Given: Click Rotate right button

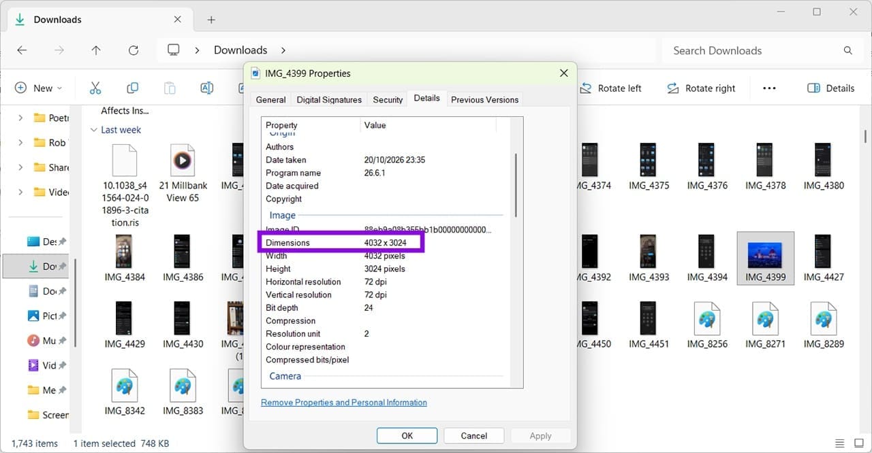Looking at the screenshot, I should [702, 88].
